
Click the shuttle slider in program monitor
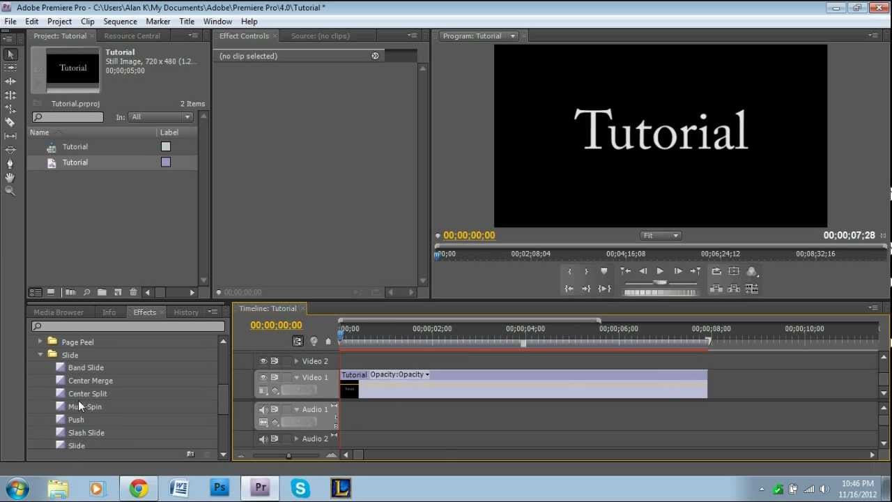point(661,283)
